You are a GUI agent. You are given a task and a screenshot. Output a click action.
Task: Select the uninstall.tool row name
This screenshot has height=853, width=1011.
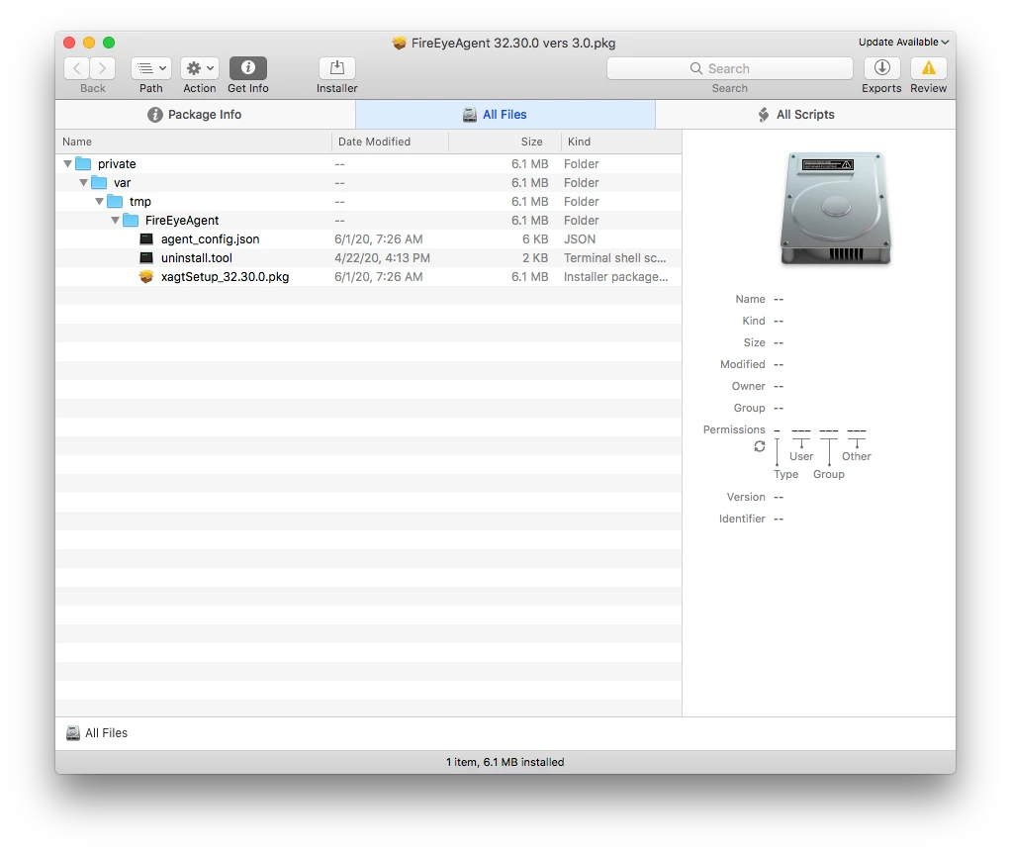197,258
